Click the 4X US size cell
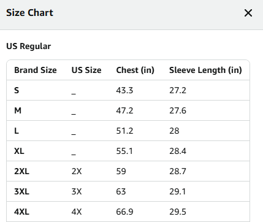 coord(77,212)
